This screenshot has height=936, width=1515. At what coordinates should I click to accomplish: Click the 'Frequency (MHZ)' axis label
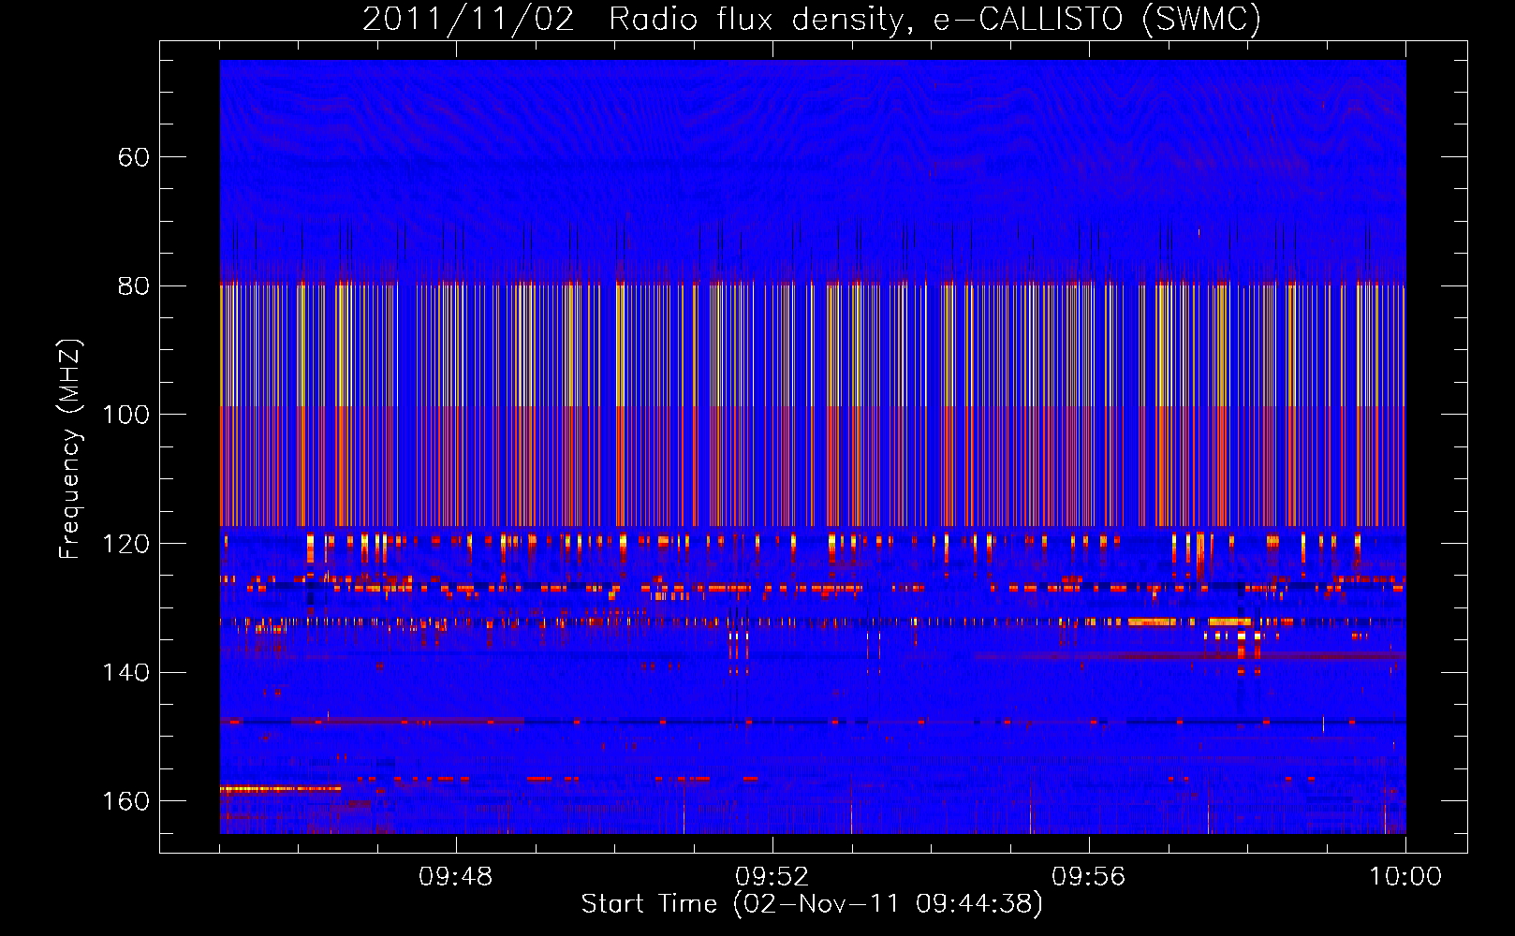pyautogui.click(x=70, y=449)
